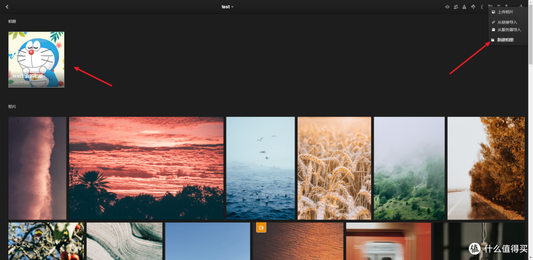The height and width of the screenshot is (260, 533).
Task: Download the album using the cloud icon
Action: coord(473,7)
